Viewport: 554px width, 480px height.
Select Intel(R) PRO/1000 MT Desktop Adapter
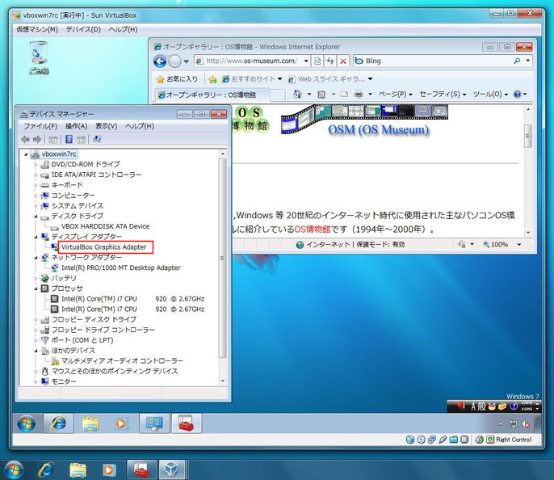click(120, 268)
